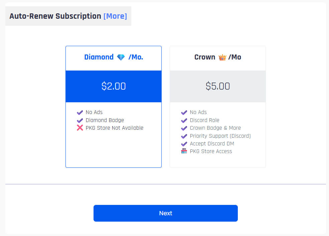The width and height of the screenshot is (329, 236).
Task: Click the checkmark beside Priority Support (Discord)
Action: point(184,136)
